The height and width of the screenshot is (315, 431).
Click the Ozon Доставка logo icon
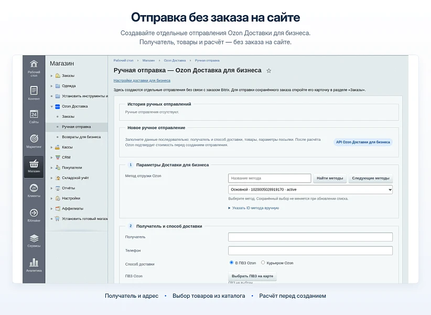[x=58, y=107]
